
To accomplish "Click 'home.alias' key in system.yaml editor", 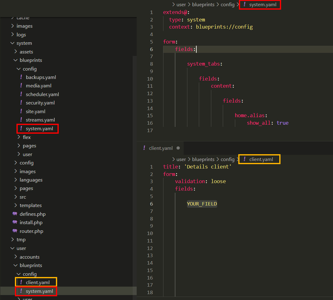I will [249, 115].
